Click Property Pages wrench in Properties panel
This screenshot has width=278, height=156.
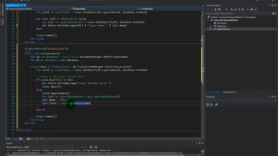point(216,105)
